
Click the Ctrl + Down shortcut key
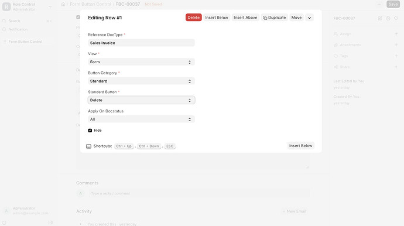(149, 146)
